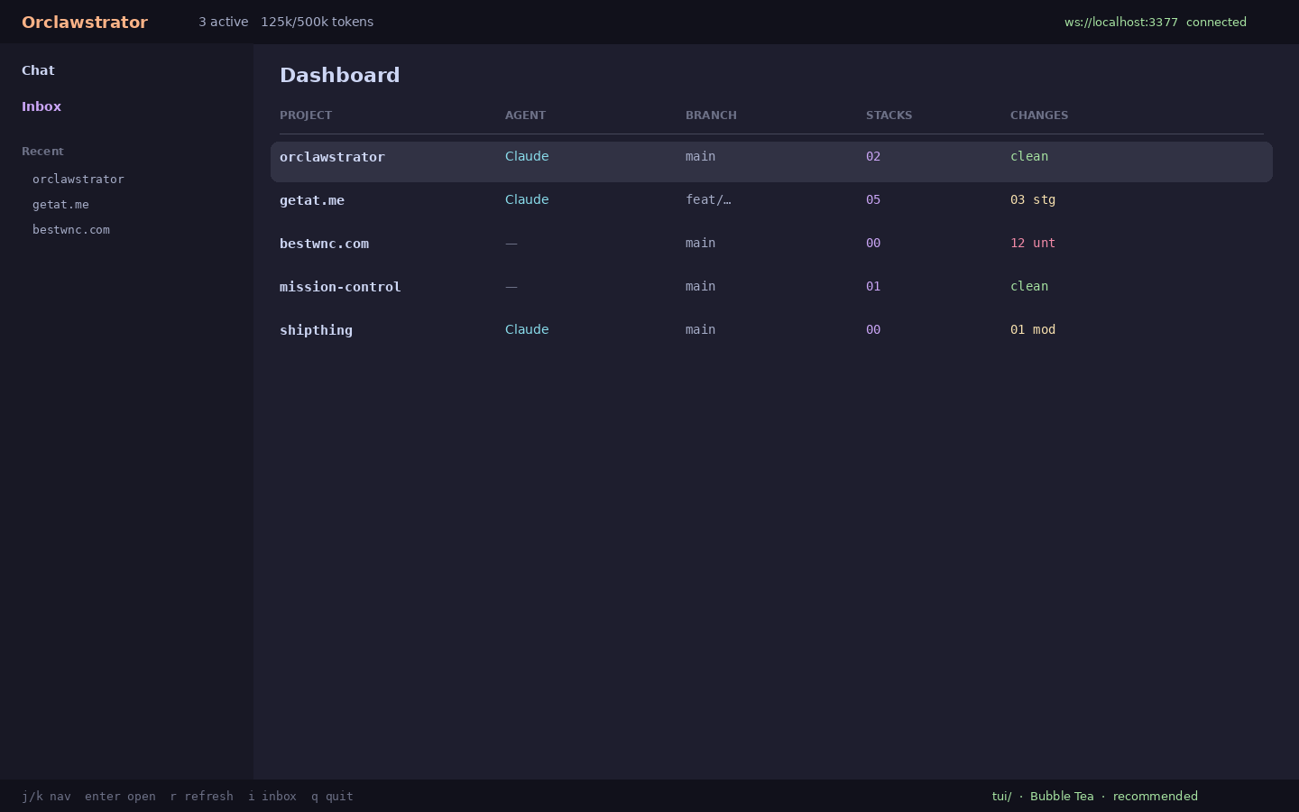Click the 125k/500k tokens counter
Image resolution: width=1299 pixels, height=812 pixels.
(317, 22)
